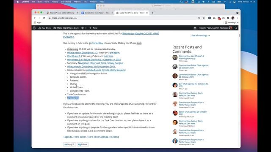
Task: Click avatar beside WordPress 5.9 Planning Roundup comment
Action: pos(175,57)
